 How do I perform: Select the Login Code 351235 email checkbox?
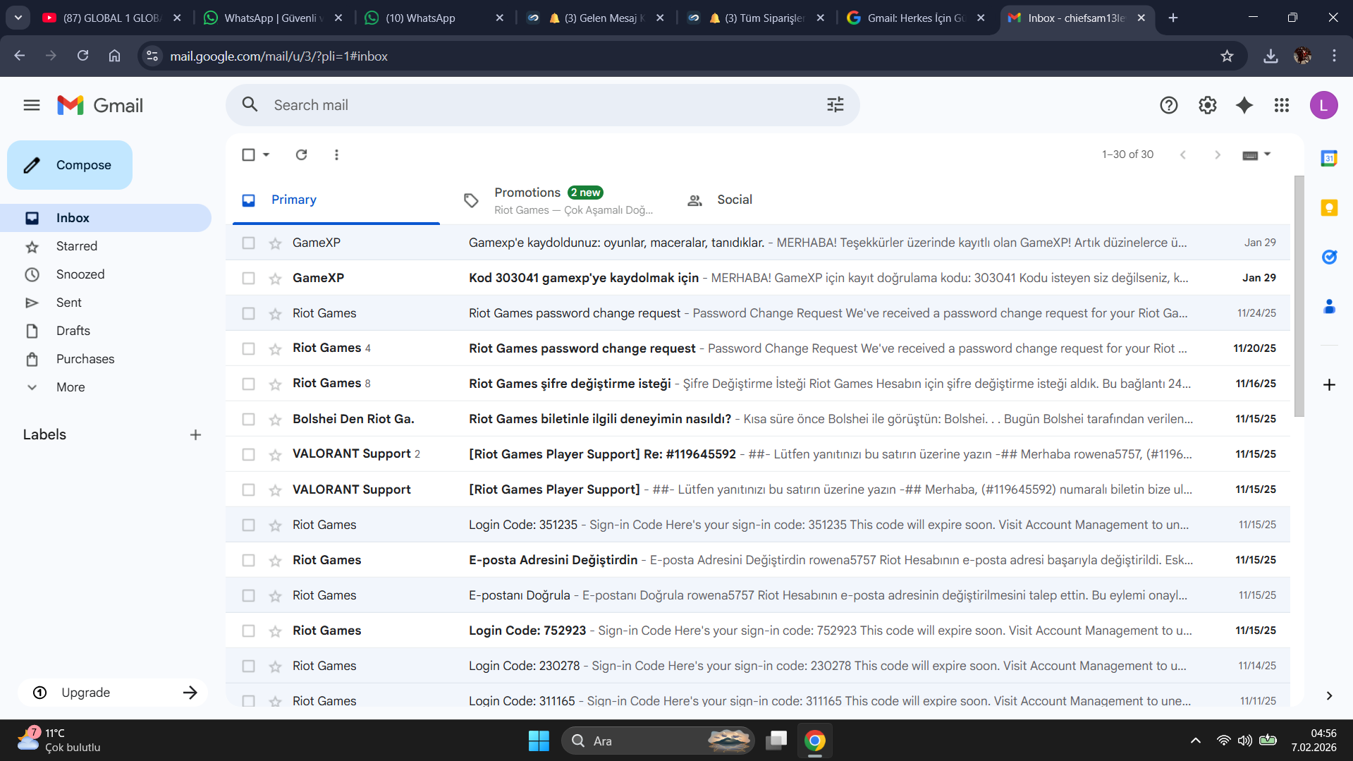pos(248,525)
